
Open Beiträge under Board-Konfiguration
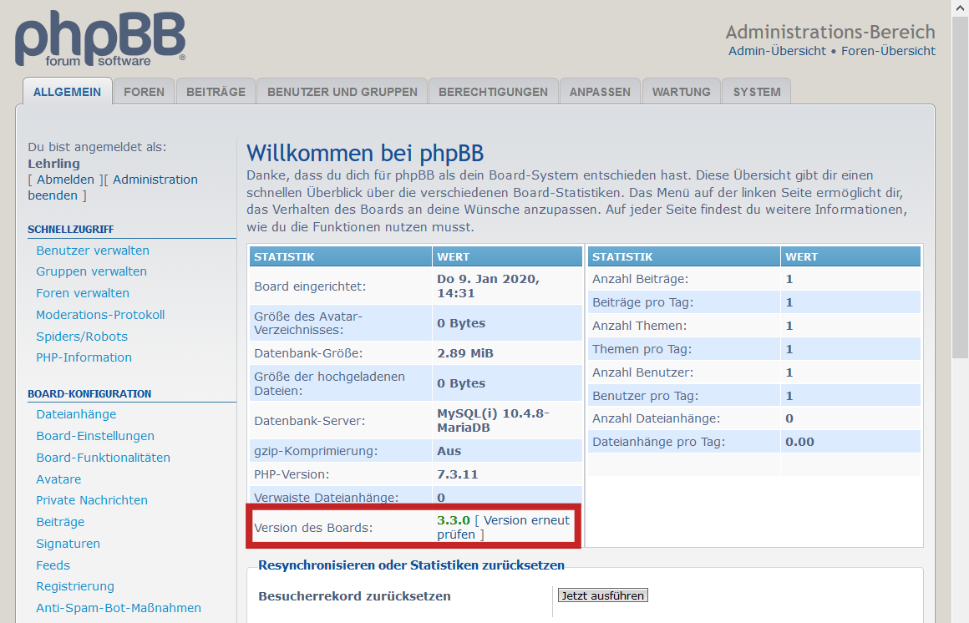(x=60, y=522)
